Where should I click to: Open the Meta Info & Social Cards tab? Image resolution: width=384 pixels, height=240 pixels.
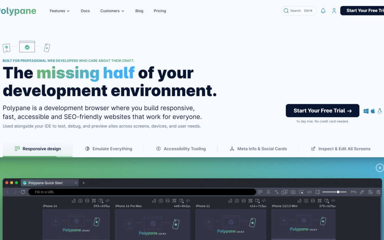click(258, 149)
